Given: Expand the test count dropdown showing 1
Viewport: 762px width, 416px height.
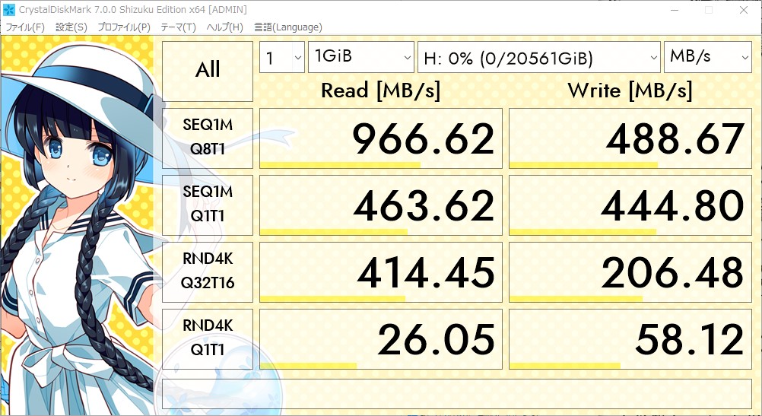Looking at the screenshot, I should point(282,57).
